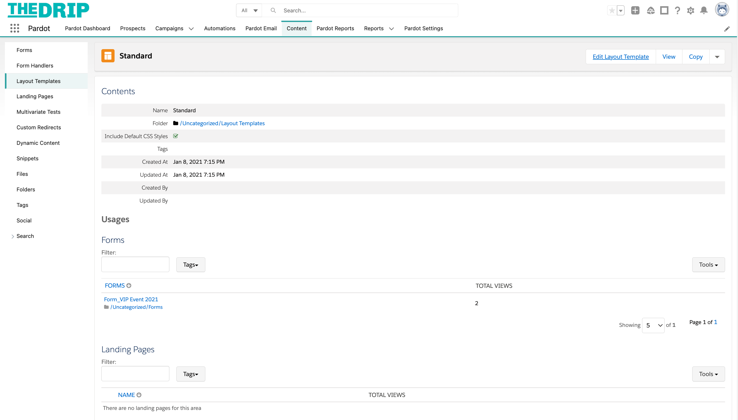Go to page 1 pagination link

click(x=716, y=322)
